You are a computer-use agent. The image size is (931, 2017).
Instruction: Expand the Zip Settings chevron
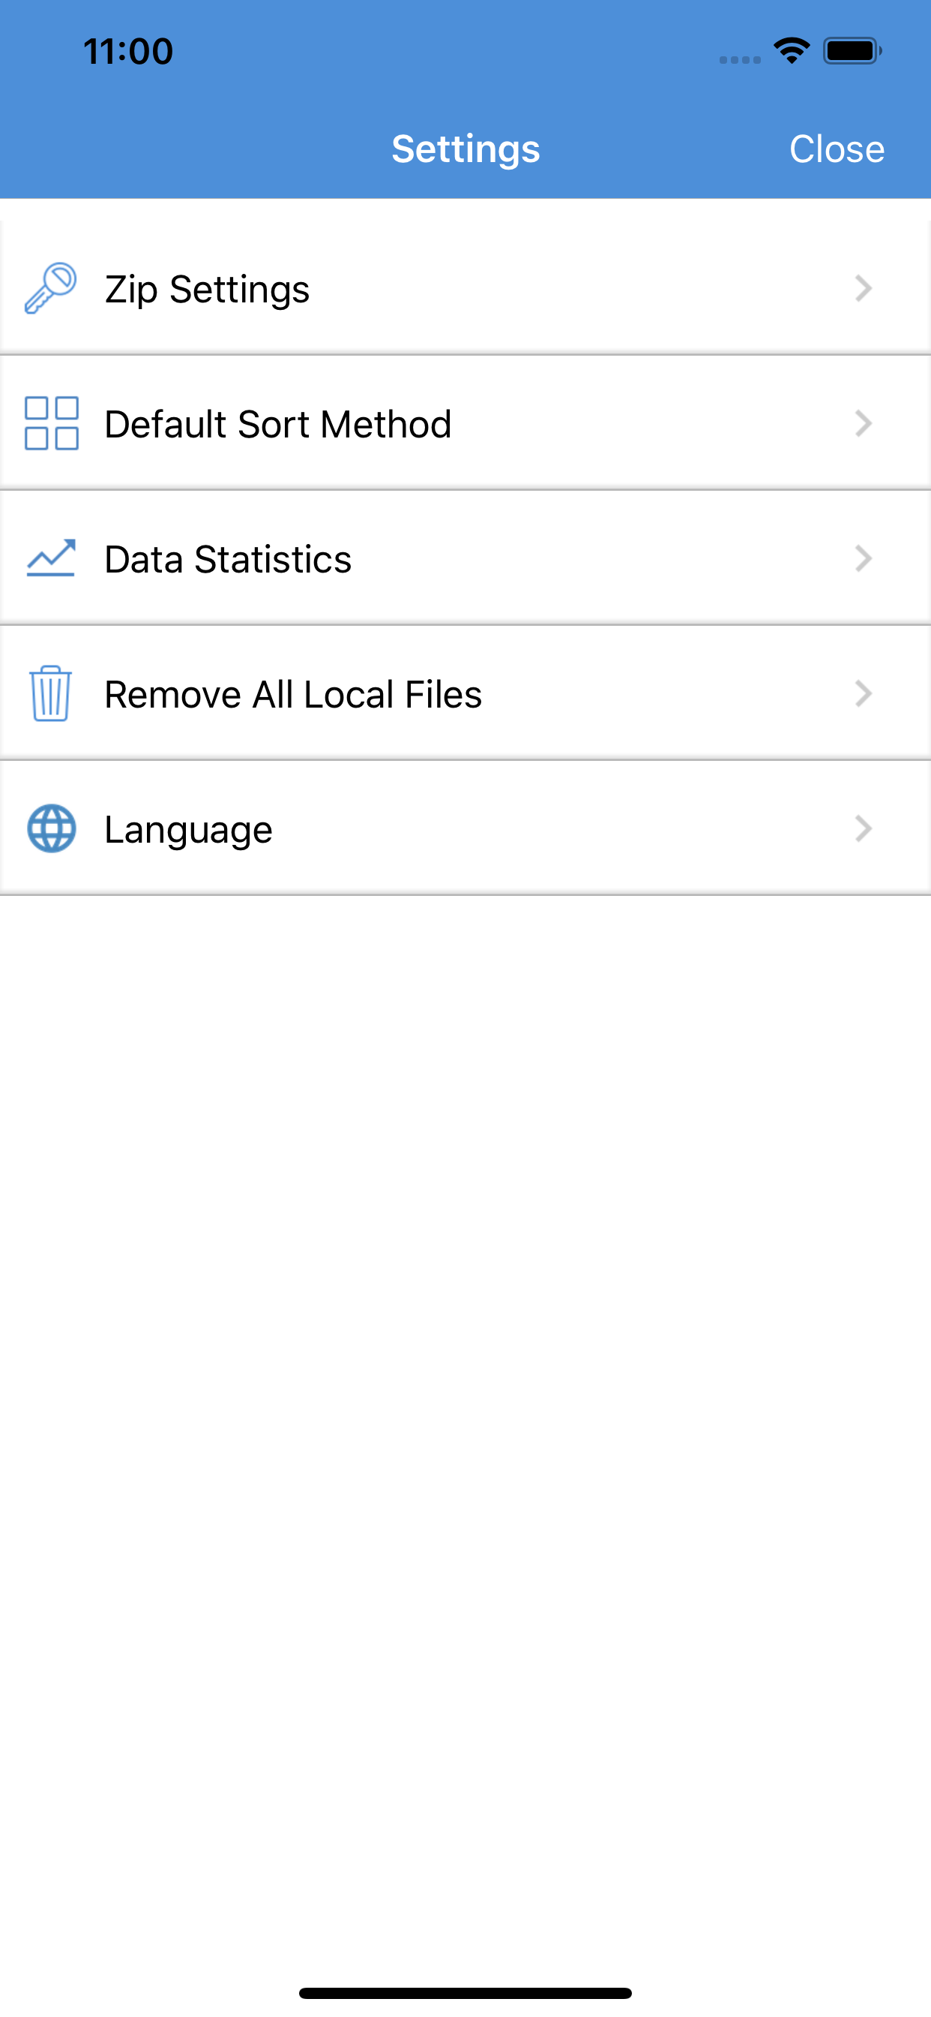(863, 288)
